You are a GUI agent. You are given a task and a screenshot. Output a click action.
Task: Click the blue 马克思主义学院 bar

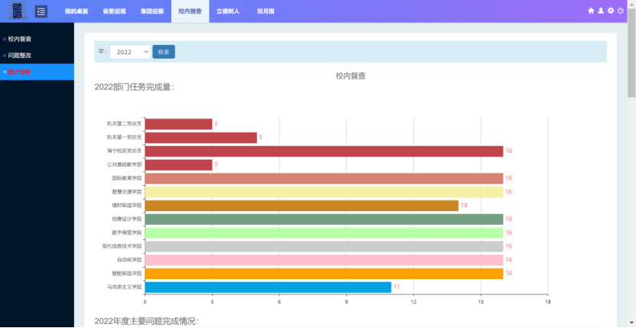click(x=267, y=287)
